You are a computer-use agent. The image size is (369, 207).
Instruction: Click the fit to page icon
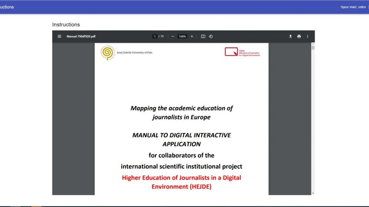pos(203,36)
